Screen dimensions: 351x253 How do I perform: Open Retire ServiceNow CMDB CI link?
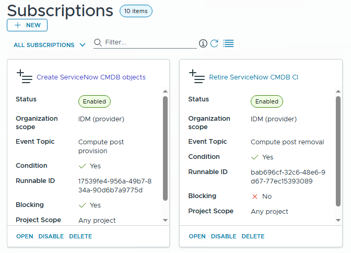click(253, 77)
